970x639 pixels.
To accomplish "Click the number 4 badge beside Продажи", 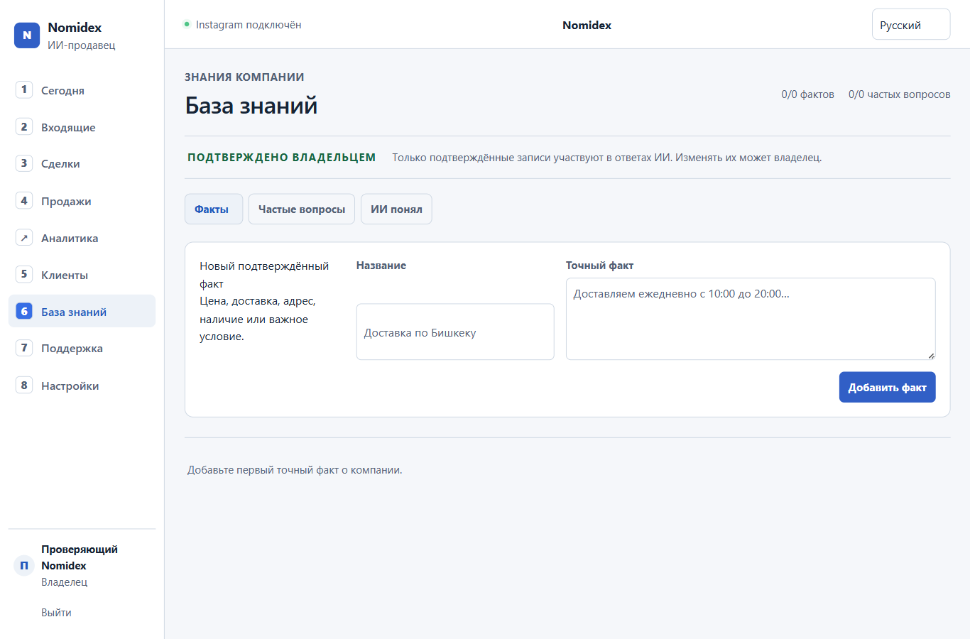I will click(24, 200).
